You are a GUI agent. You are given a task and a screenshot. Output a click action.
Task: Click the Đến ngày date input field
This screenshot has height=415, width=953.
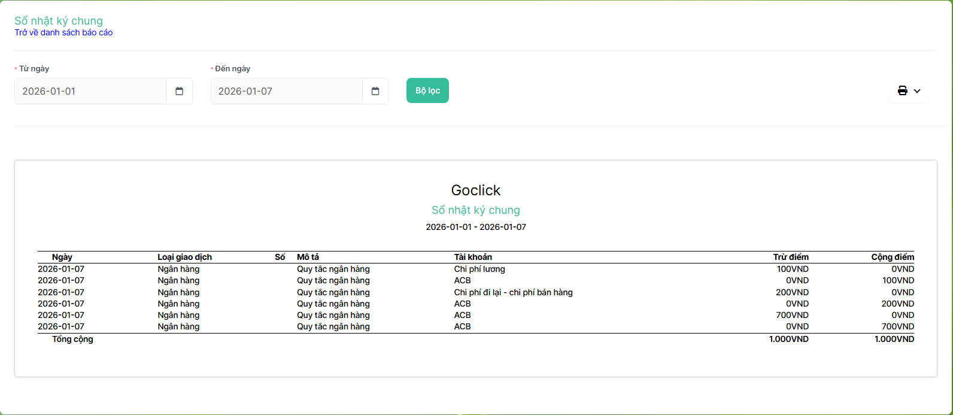(x=287, y=91)
